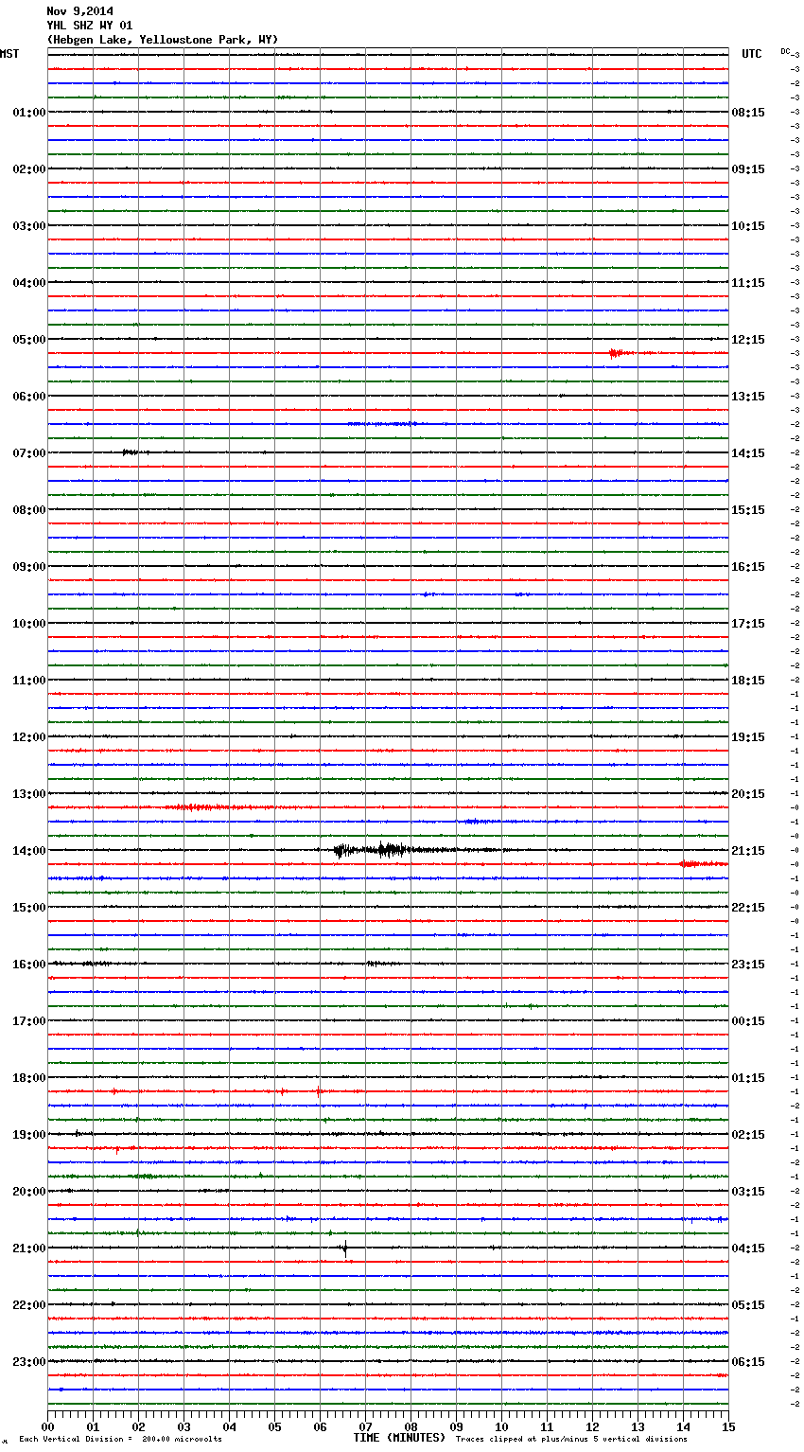Screen dimensions: 804x1452
Task: Click the 'TIME (MINUTES)' axis title
Action: click(399, 1438)
